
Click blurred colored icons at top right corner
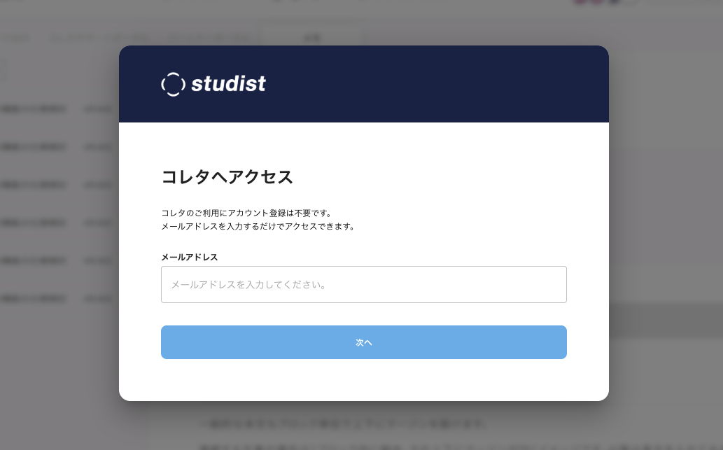point(598,2)
